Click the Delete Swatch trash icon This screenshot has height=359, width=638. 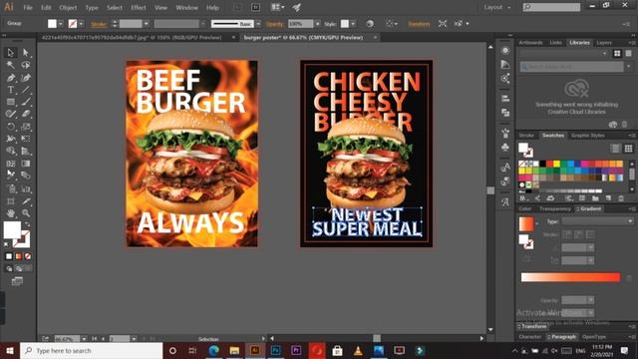coord(621,198)
